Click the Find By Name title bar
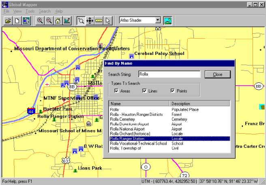 click(x=169, y=63)
